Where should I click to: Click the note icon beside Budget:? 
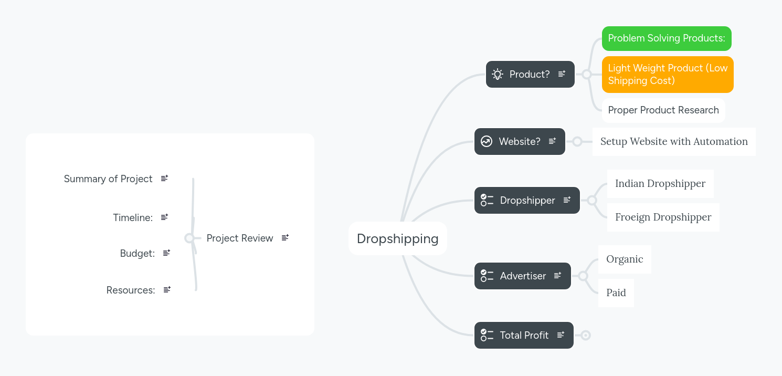point(166,253)
